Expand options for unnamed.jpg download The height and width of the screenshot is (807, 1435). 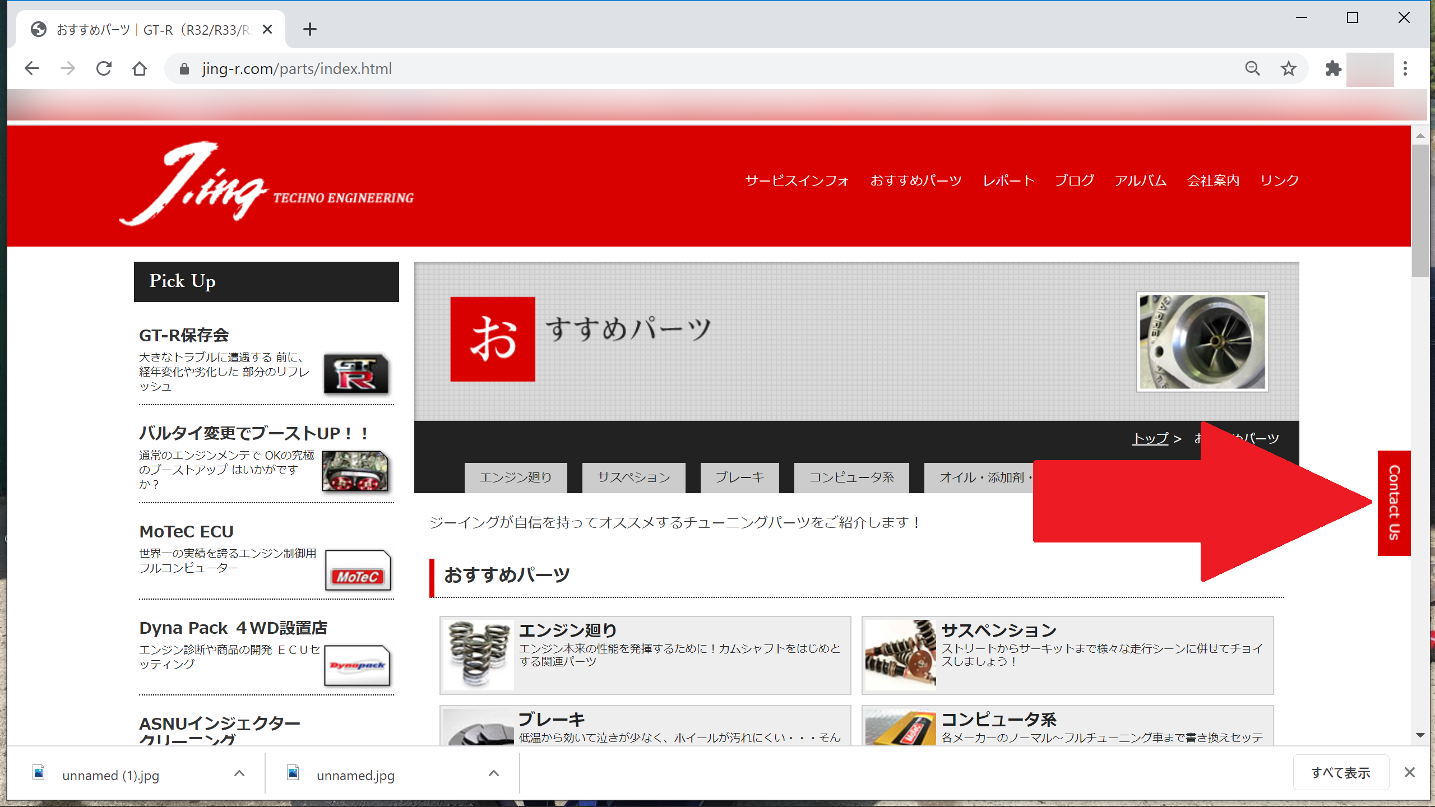493,773
